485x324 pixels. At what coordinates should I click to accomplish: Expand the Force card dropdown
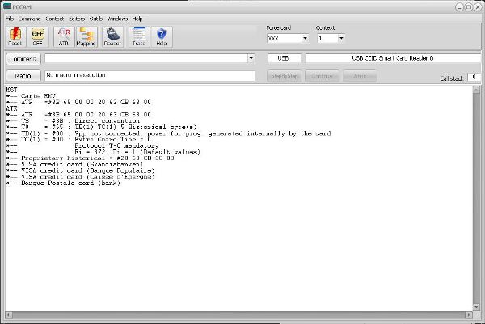tap(305, 38)
